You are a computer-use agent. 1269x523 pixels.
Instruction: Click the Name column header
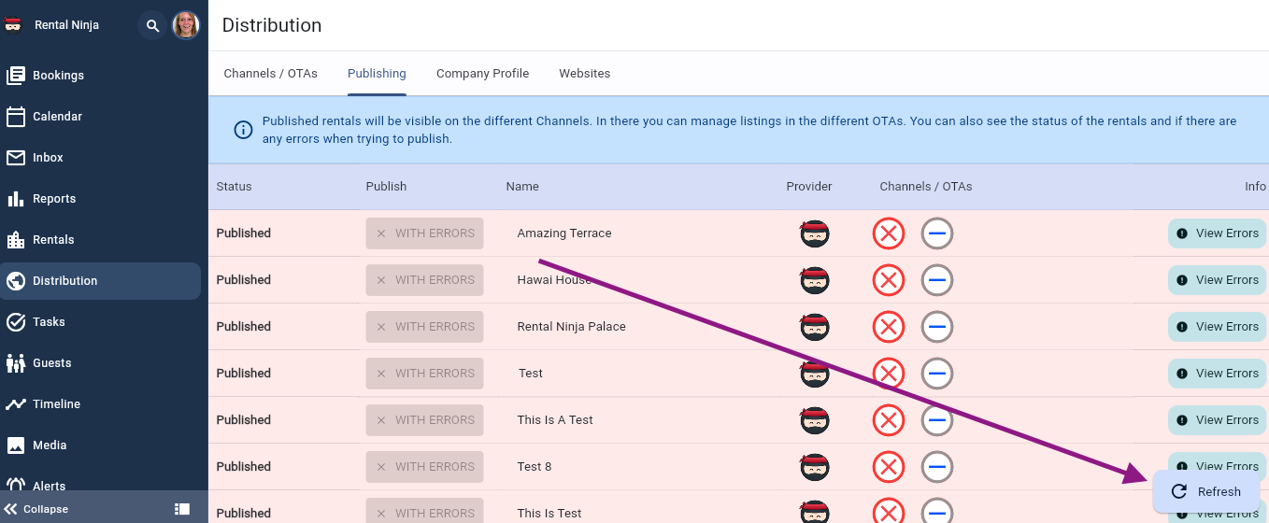point(522,187)
